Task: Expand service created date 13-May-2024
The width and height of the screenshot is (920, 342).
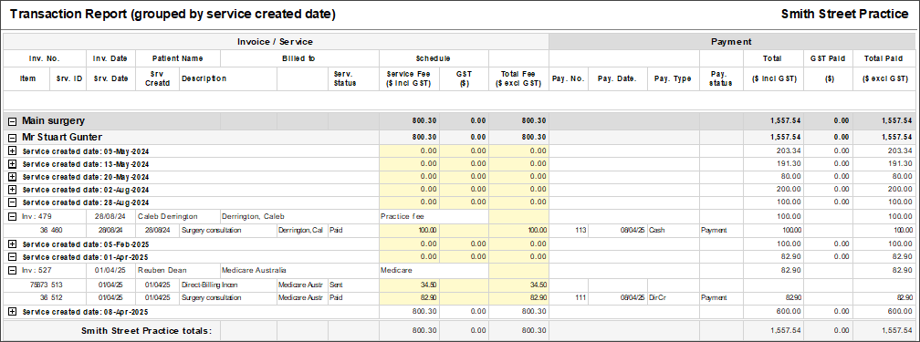Action: [x=13, y=163]
